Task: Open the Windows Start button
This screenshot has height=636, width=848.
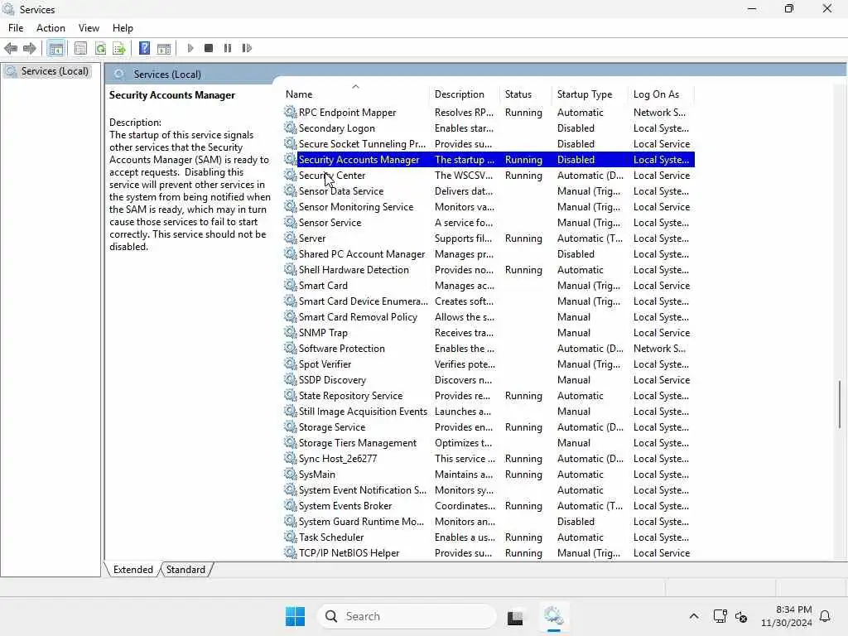Action: tap(296, 616)
